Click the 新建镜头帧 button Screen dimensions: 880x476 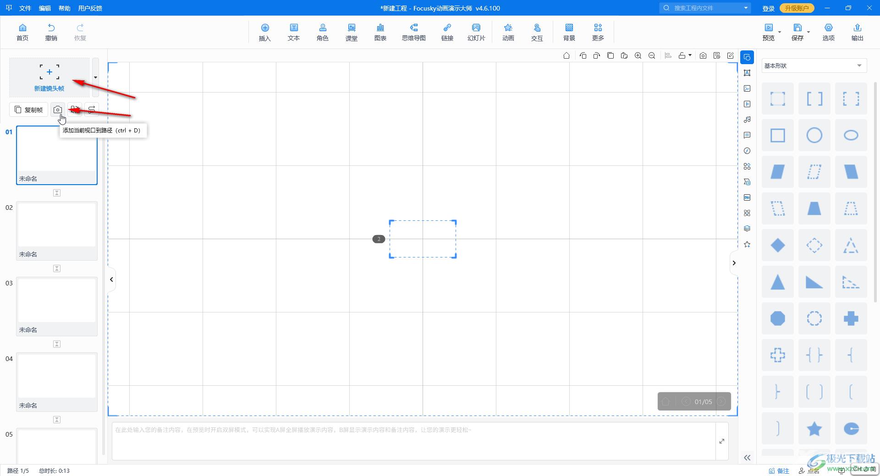tap(49, 77)
